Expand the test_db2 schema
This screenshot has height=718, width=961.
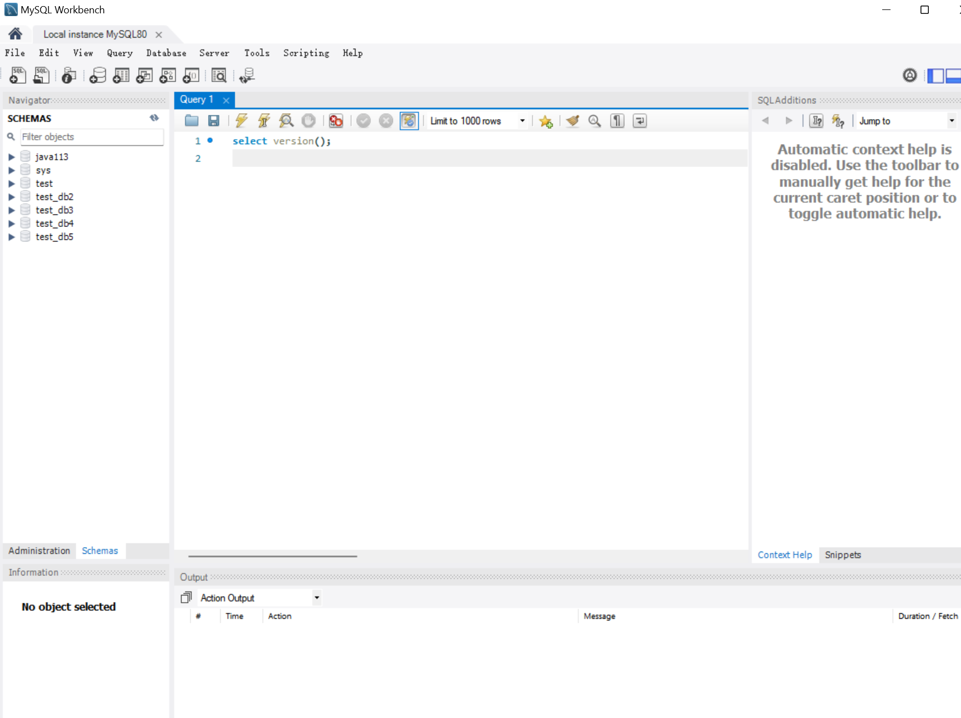pyautogui.click(x=11, y=197)
